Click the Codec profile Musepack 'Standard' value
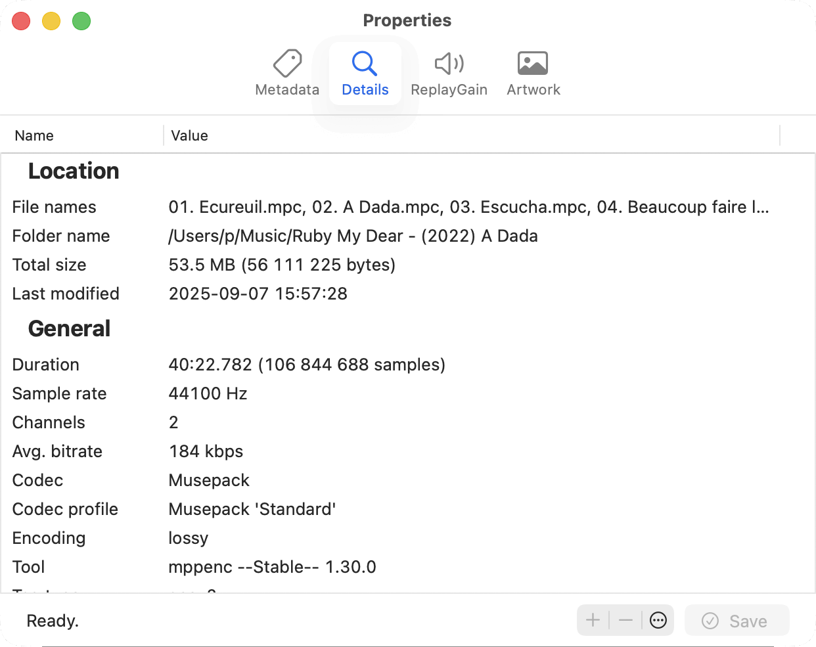 pos(252,509)
